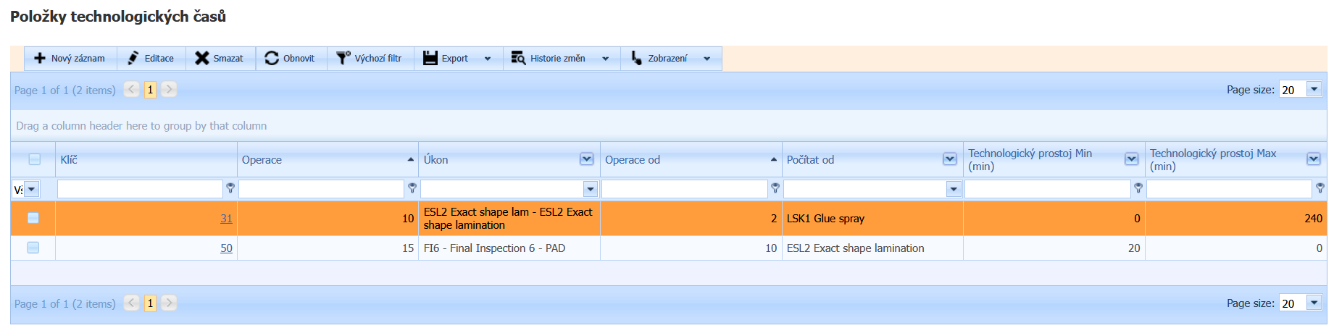Click the Počítat od filter input field
The image size is (1334, 328).
click(x=864, y=189)
